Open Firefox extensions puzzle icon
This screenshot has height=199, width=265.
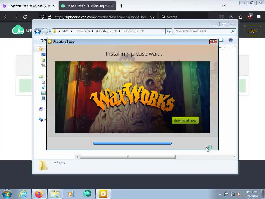(x=240, y=17)
